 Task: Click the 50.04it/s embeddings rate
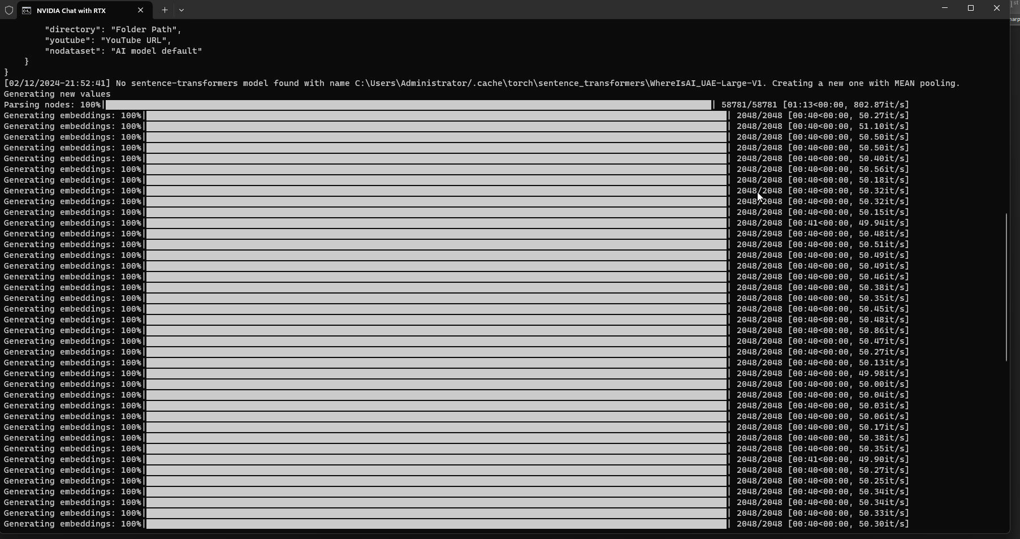pyautogui.click(x=881, y=395)
